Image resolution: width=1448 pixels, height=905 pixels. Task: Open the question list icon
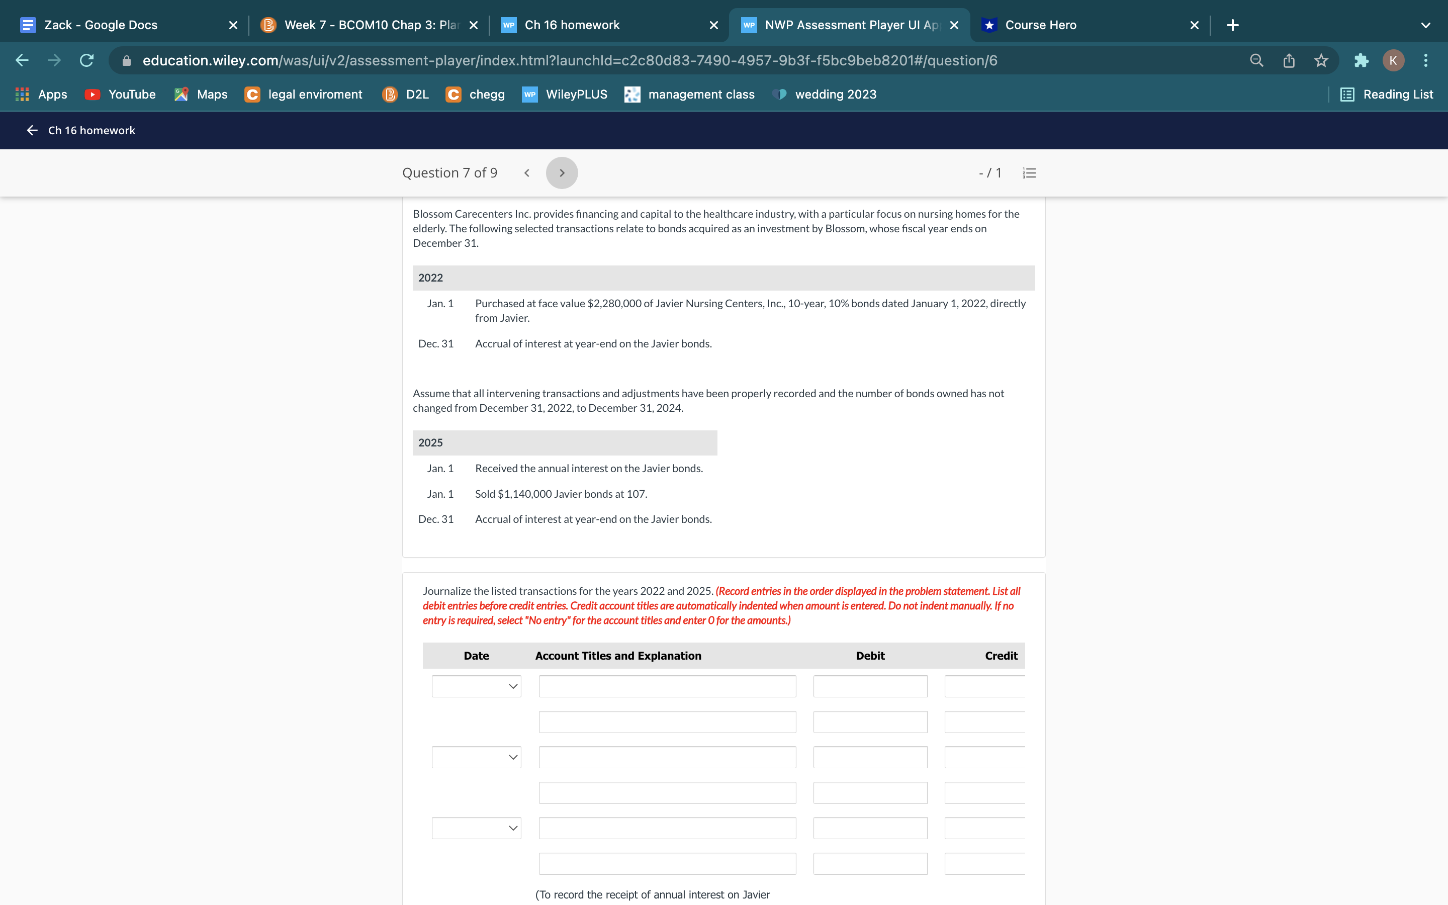point(1029,173)
